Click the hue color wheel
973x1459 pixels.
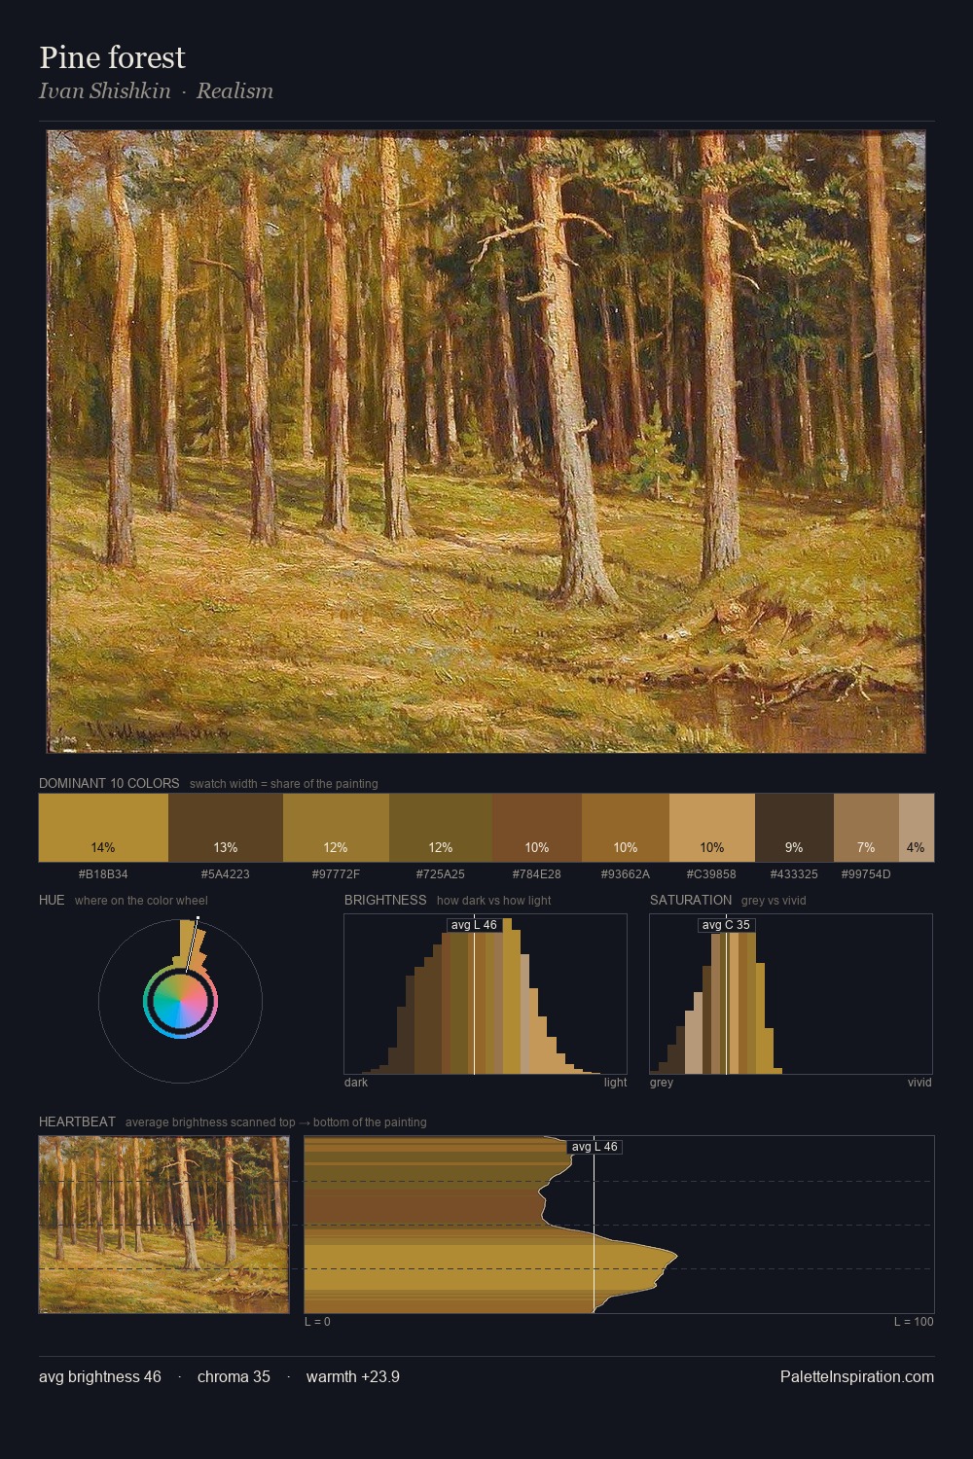click(180, 1001)
